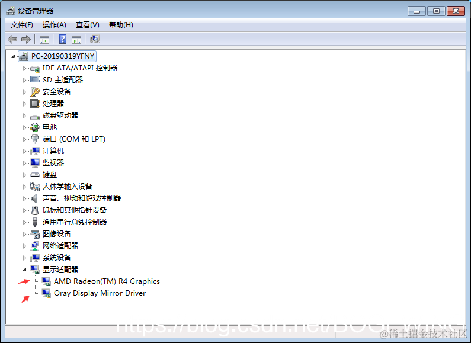
Task: Select the AMD Radeon(TM) R4 Graphics entry
Action: pyautogui.click(x=107, y=281)
